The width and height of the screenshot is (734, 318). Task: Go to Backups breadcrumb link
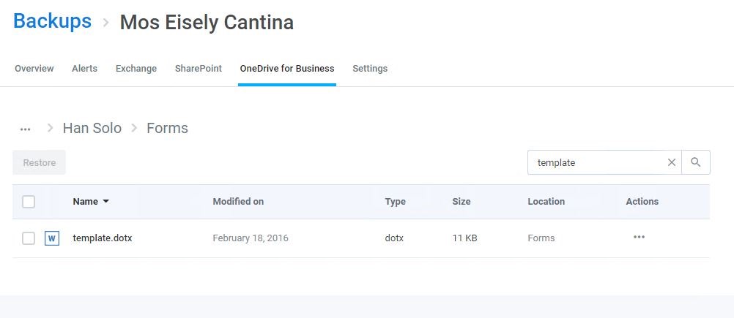coord(53,21)
